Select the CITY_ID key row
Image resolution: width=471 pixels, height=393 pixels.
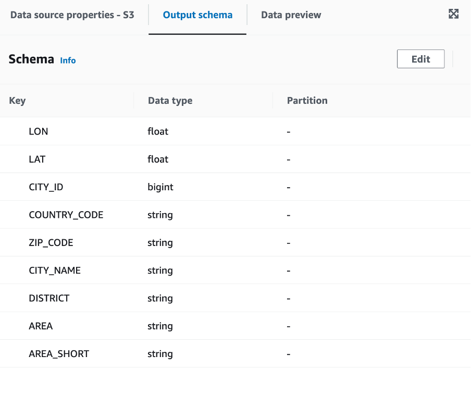pyautogui.click(x=235, y=187)
